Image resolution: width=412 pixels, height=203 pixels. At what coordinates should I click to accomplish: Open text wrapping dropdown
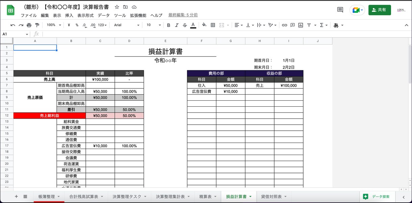(x=261, y=25)
